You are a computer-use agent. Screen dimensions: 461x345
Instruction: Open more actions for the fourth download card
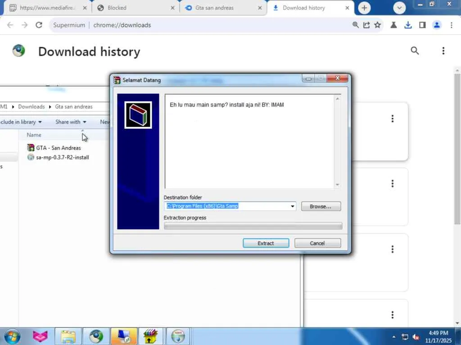coord(393,315)
